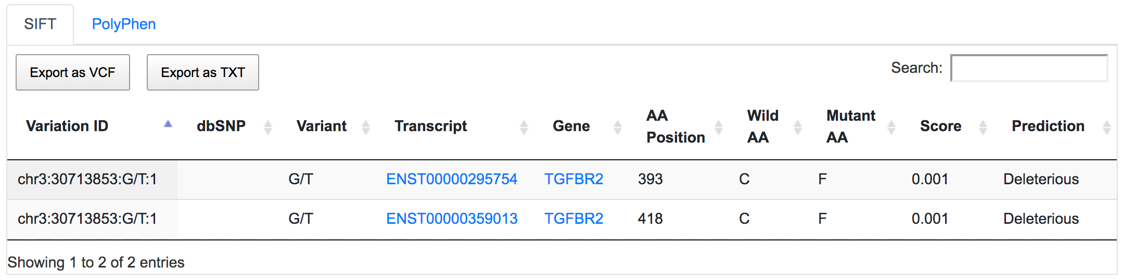Open TGFBR2 gene link in second row
This screenshot has width=1122, height=280.
[x=573, y=219]
